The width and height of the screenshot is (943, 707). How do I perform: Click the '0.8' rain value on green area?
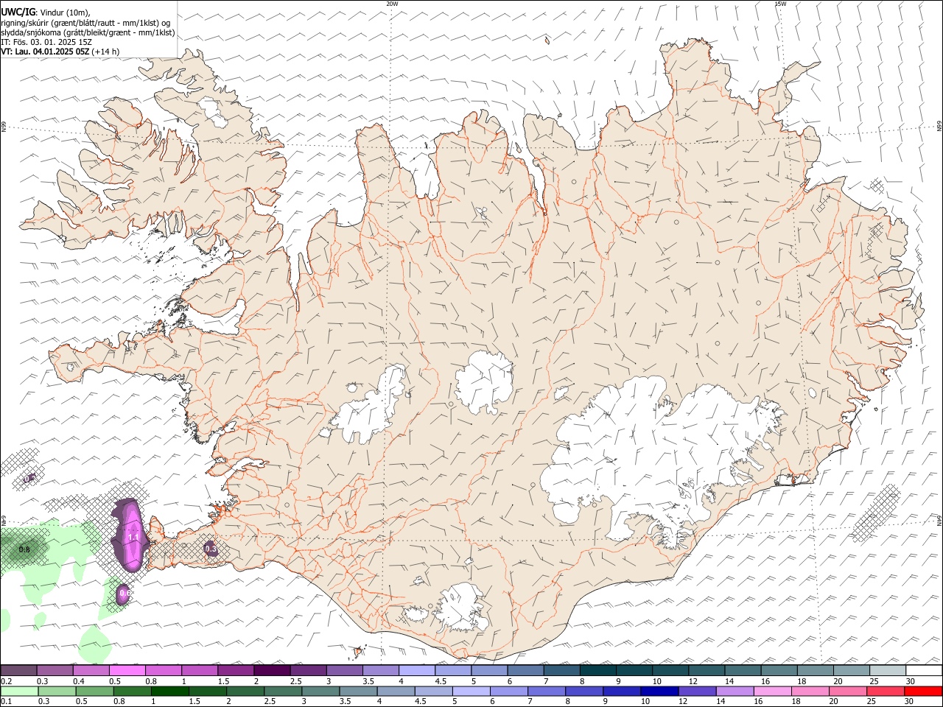click(24, 549)
